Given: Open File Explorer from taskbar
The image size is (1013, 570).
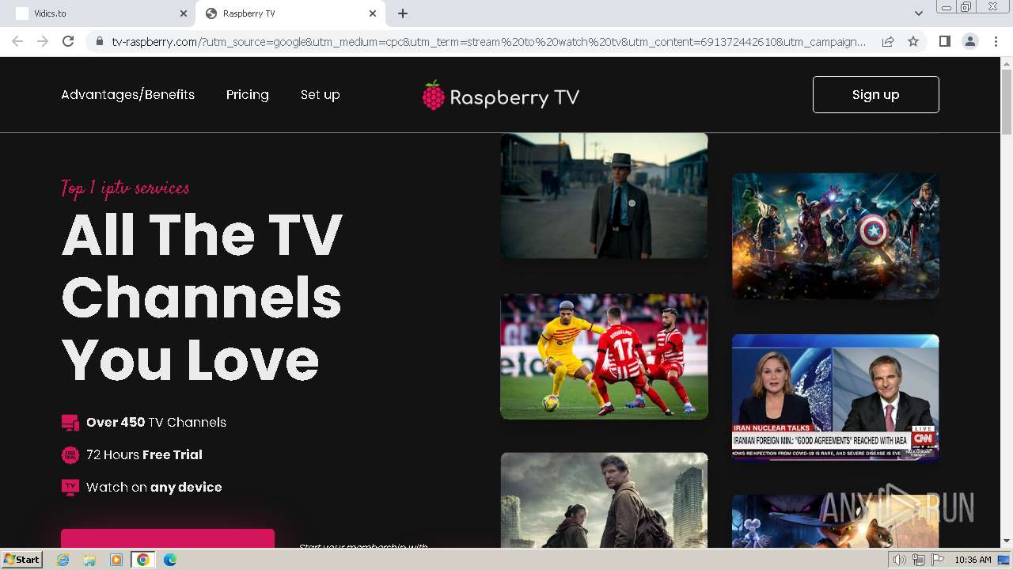Looking at the screenshot, I should coord(89,560).
